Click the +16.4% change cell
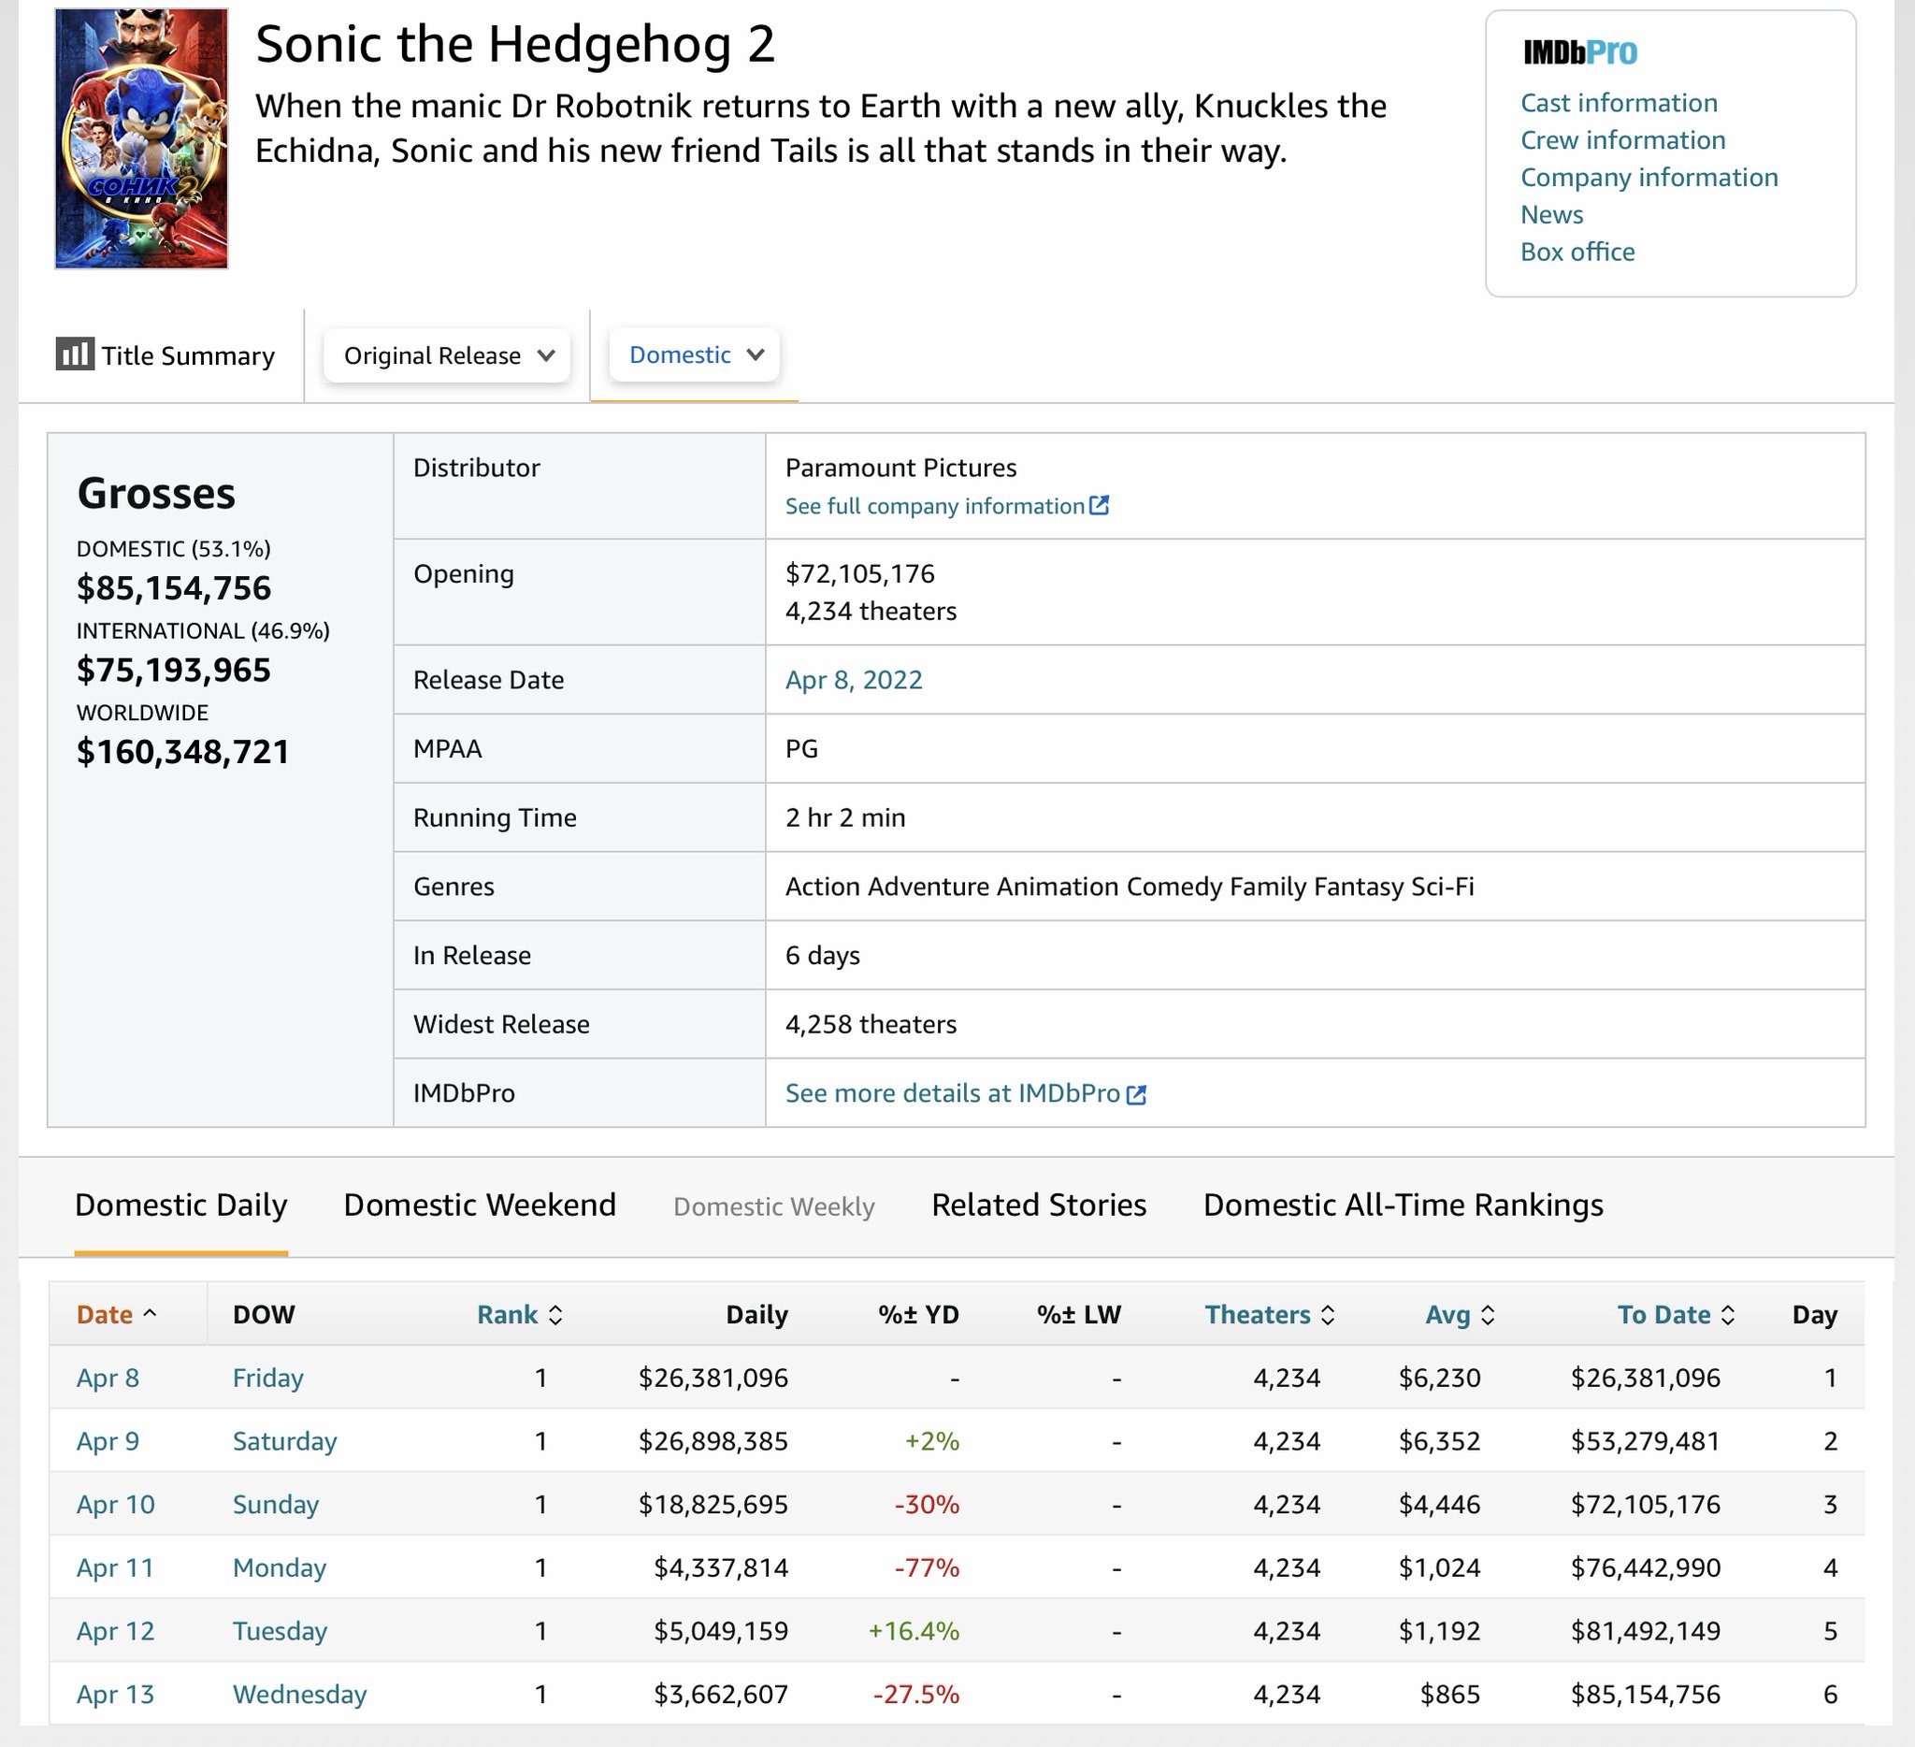This screenshot has width=1915, height=1747. 914,1631
